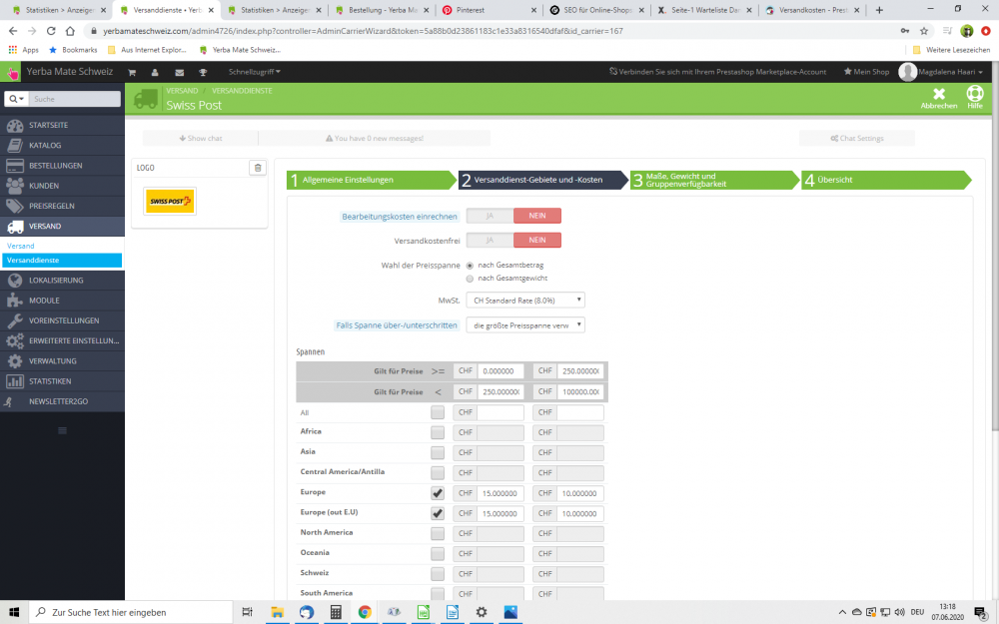Expand the Schnellzugriff menu

pyautogui.click(x=254, y=72)
